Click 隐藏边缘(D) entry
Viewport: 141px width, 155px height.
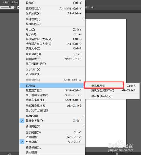52,54
